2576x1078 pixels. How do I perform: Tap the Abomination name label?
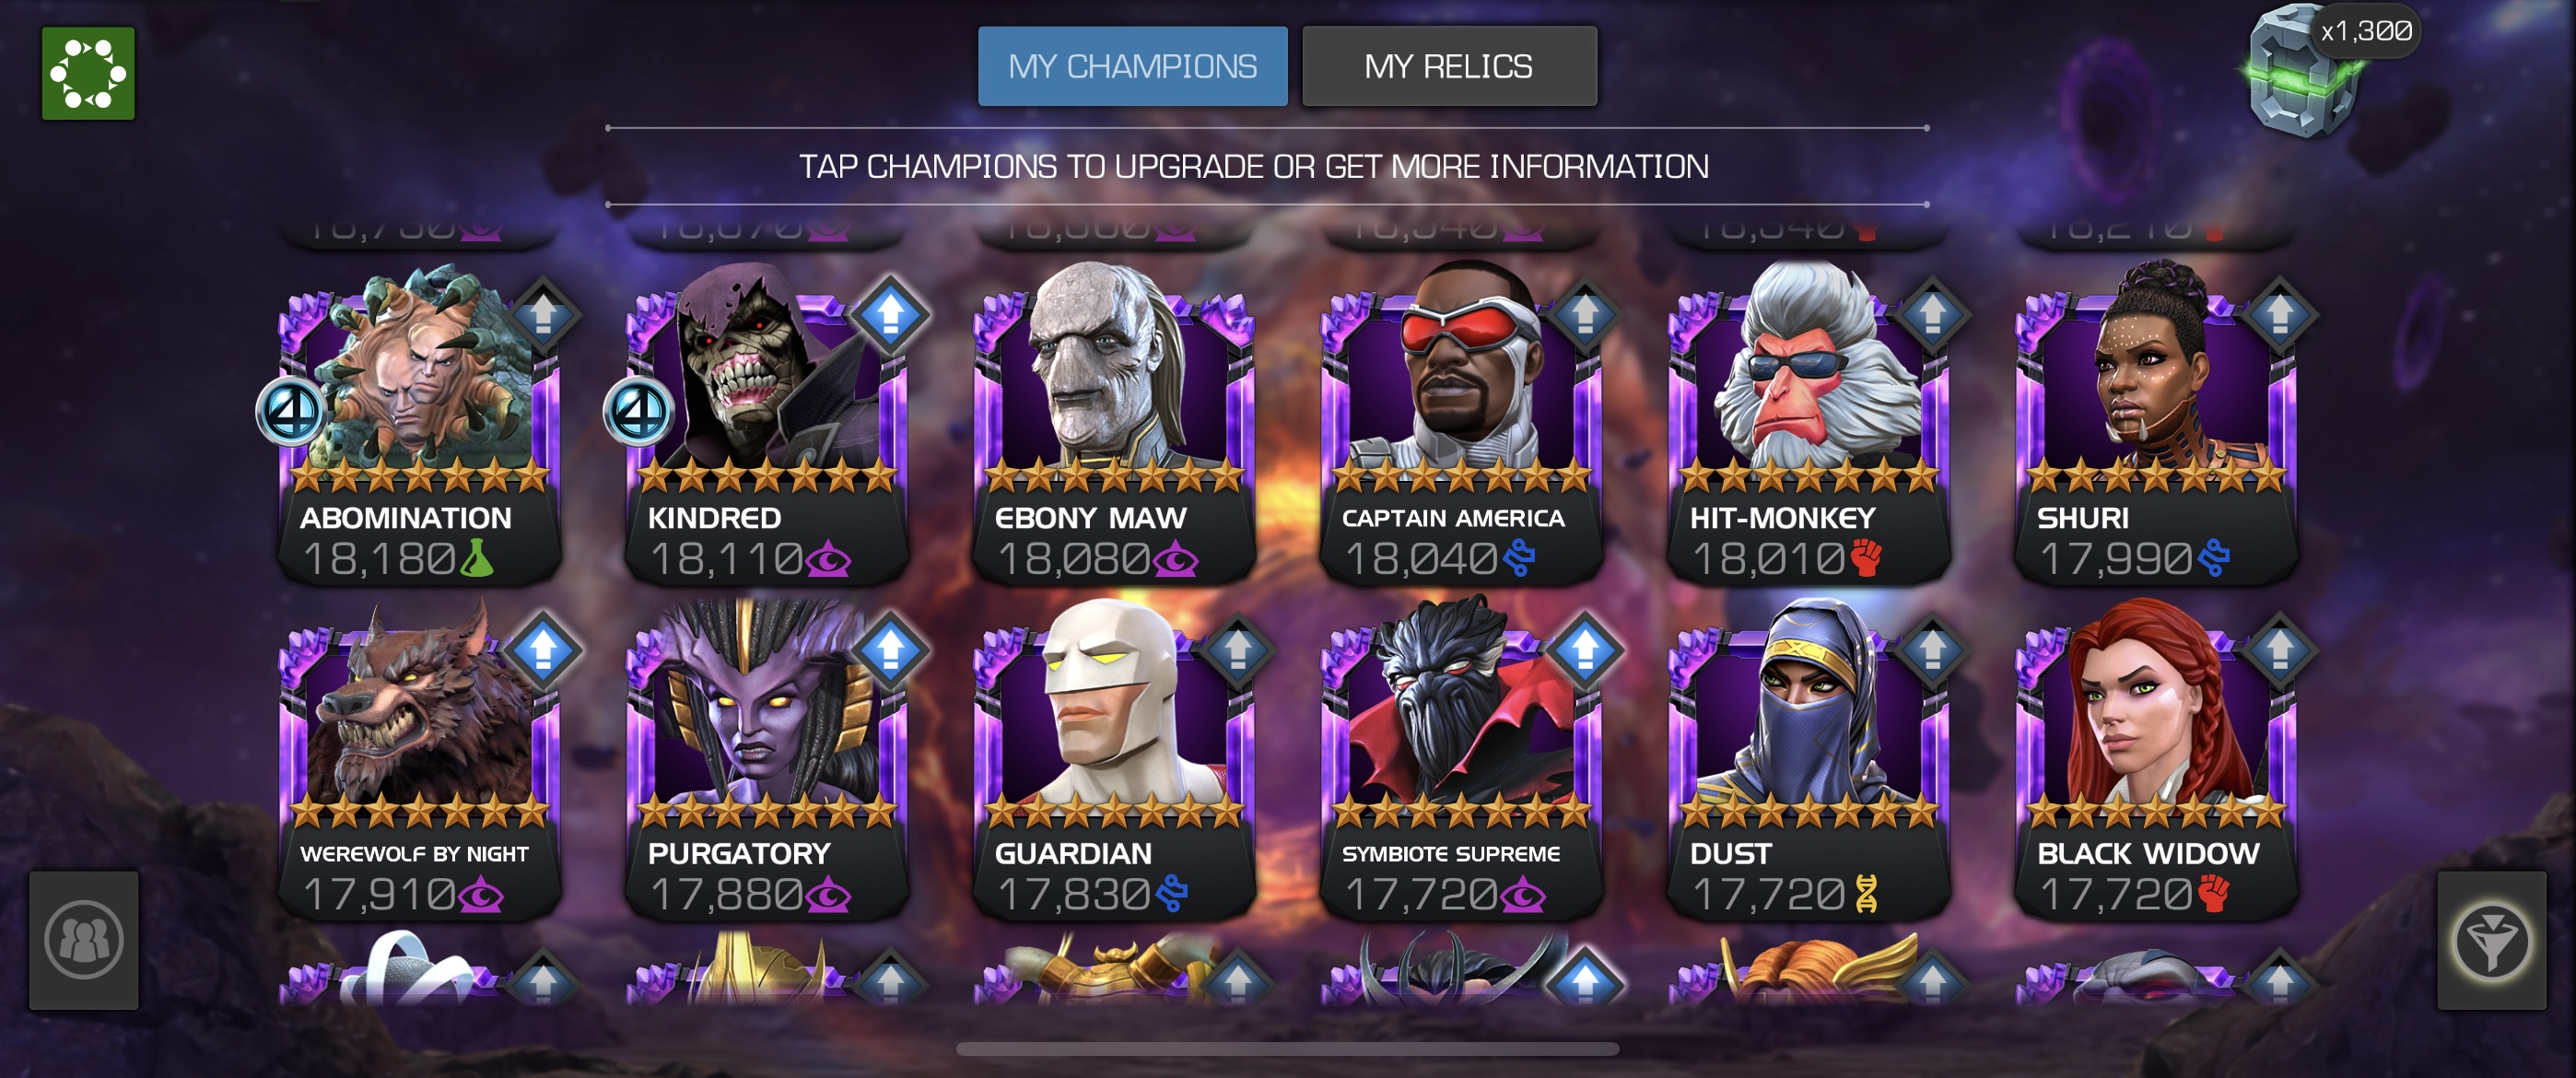(x=405, y=518)
